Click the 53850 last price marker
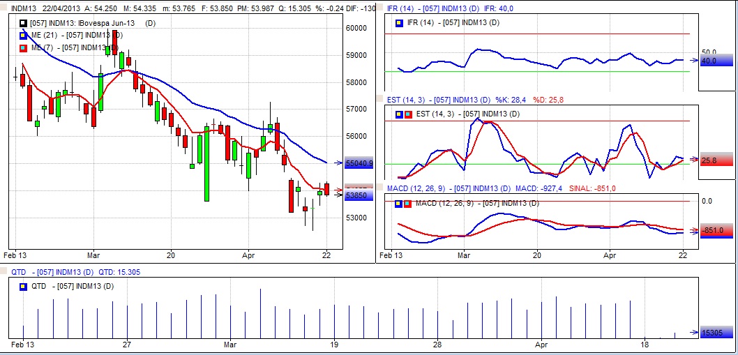This screenshot has height=355, width=738. (x=359, y=196)
